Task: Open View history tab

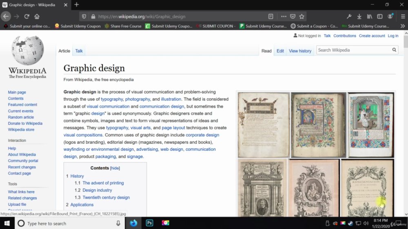Action: 300,51
